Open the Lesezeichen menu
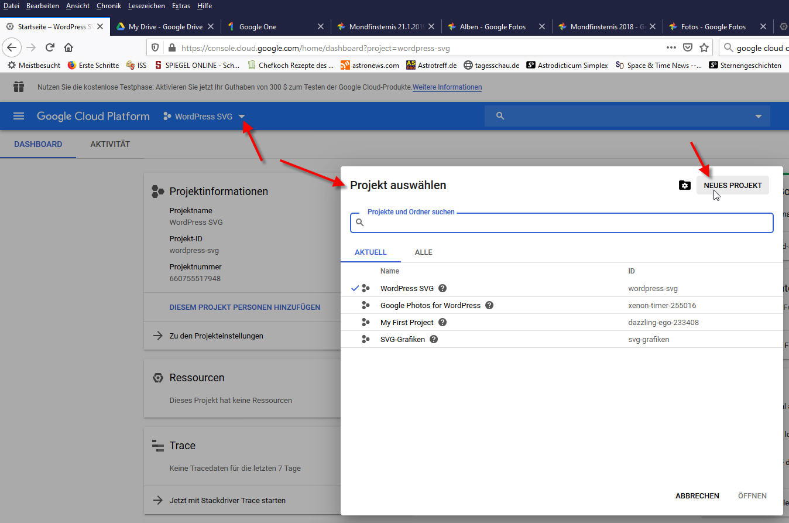Image resolution: width=789 pixels, height=523 pixels. tap(146, 6)
